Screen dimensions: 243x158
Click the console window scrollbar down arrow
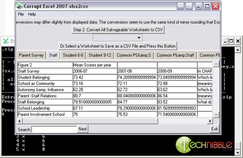238,152
